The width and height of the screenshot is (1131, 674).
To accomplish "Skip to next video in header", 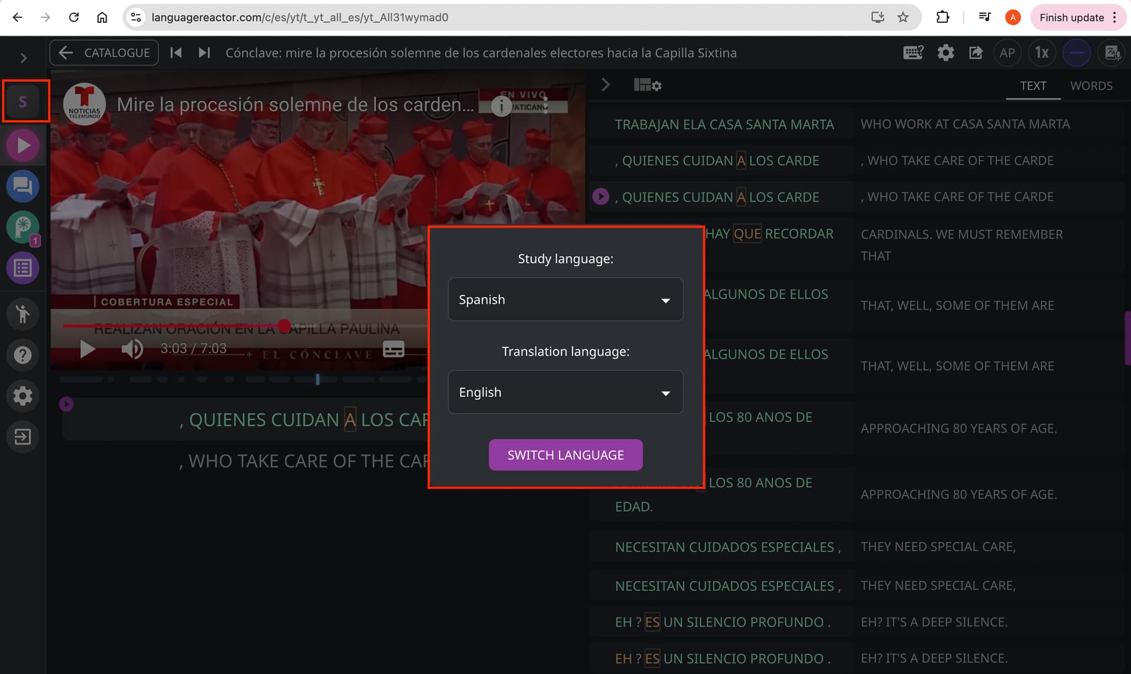I will (204, 53).
